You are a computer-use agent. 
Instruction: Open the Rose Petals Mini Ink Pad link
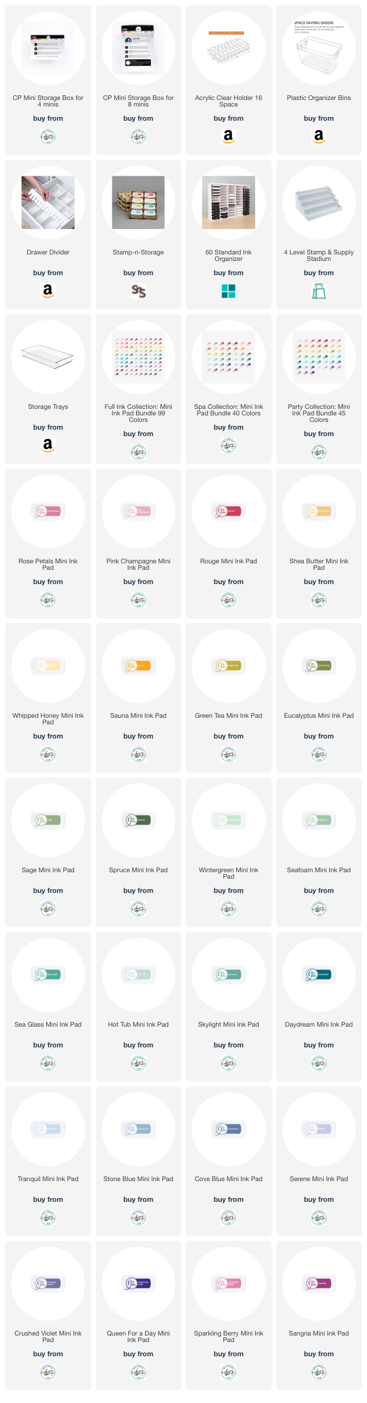tap(48, 565)
